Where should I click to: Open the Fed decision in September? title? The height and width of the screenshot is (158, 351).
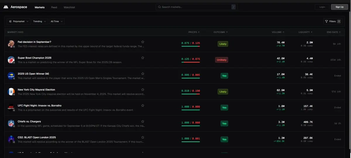click(35, 42)
